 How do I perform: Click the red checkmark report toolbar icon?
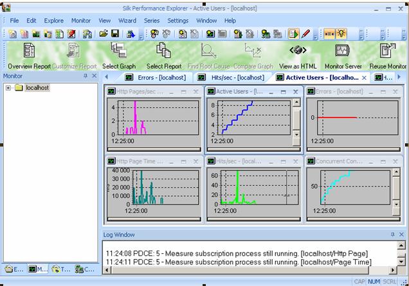click(71, 34)
